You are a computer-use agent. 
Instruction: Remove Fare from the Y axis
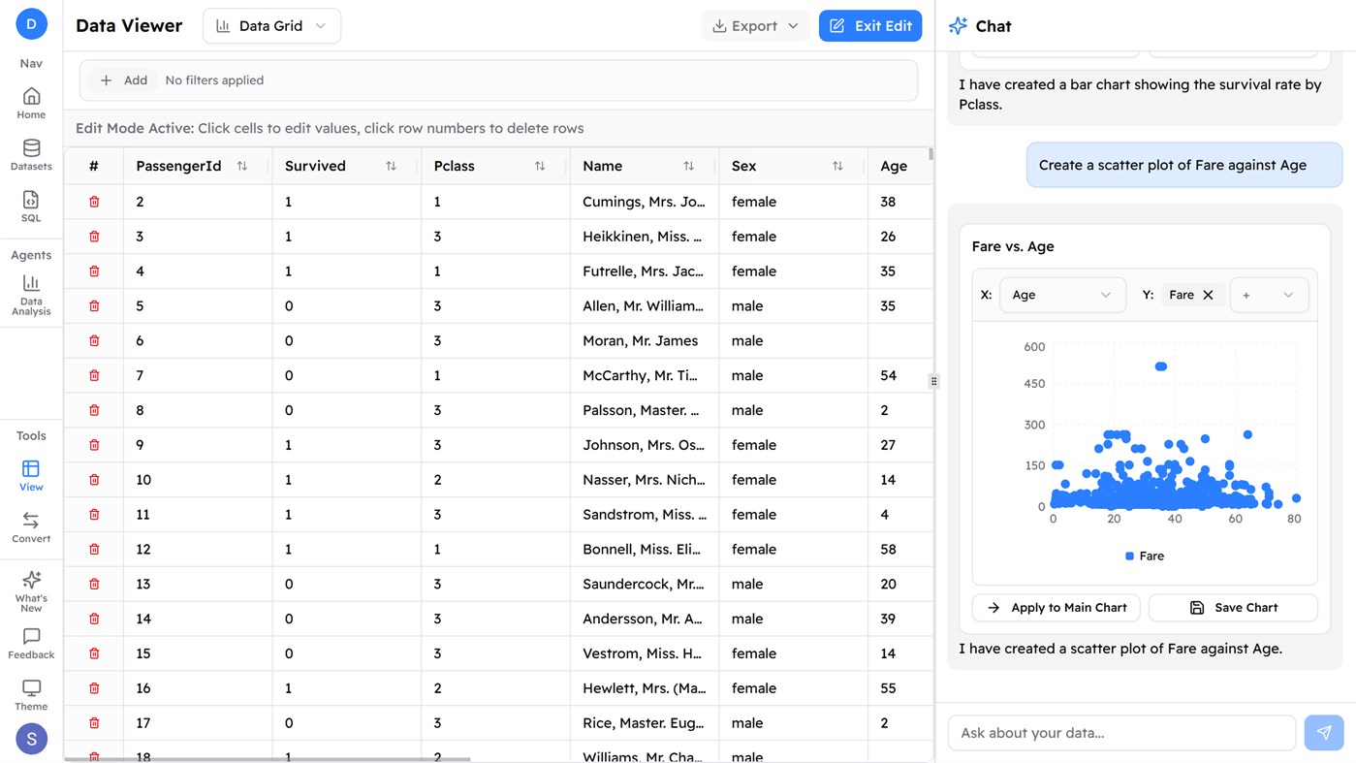pos(1211,294)
